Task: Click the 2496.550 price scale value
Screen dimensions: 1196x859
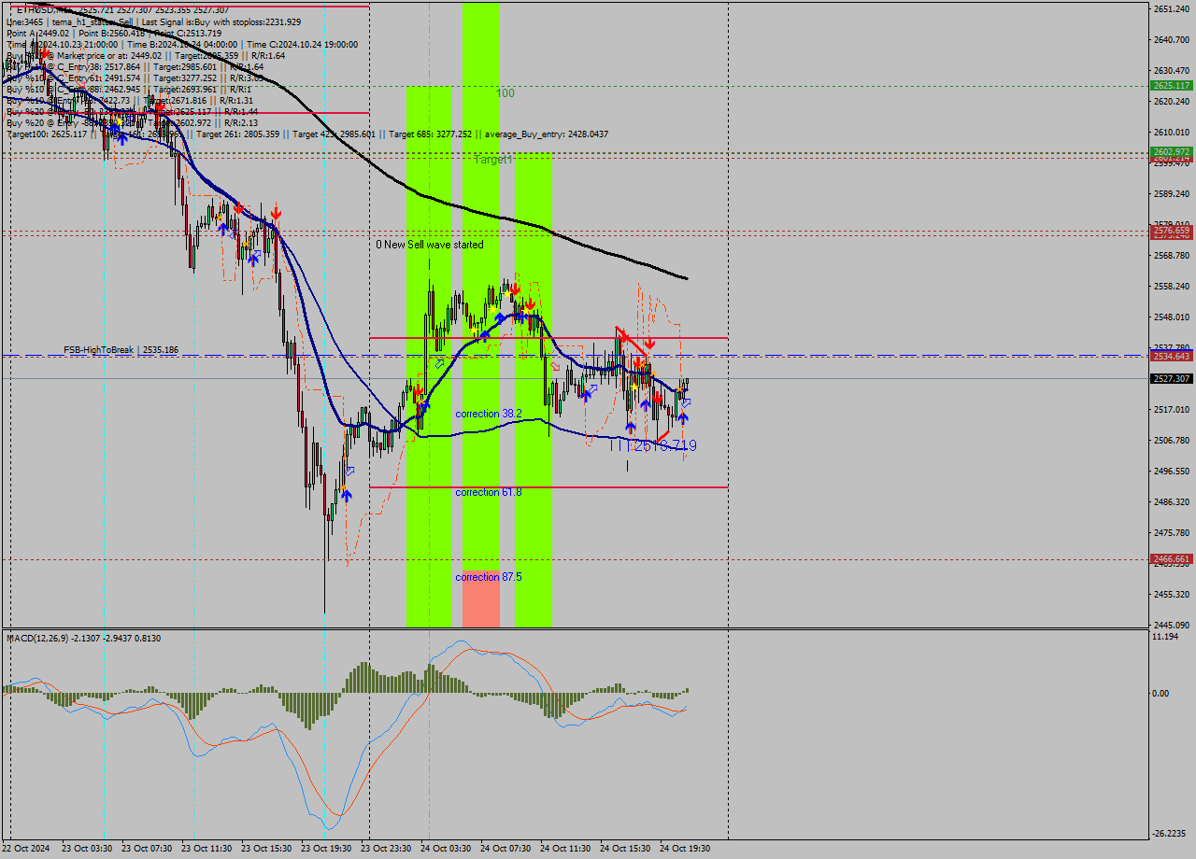Action: point(1172,471)
